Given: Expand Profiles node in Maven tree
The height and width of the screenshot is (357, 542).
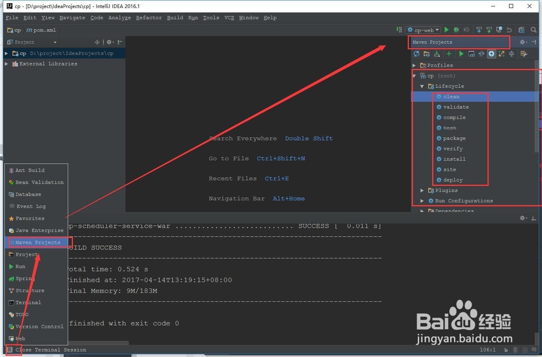Looking at the screenshot, I should pyautogui.click(x=414, y=66).
